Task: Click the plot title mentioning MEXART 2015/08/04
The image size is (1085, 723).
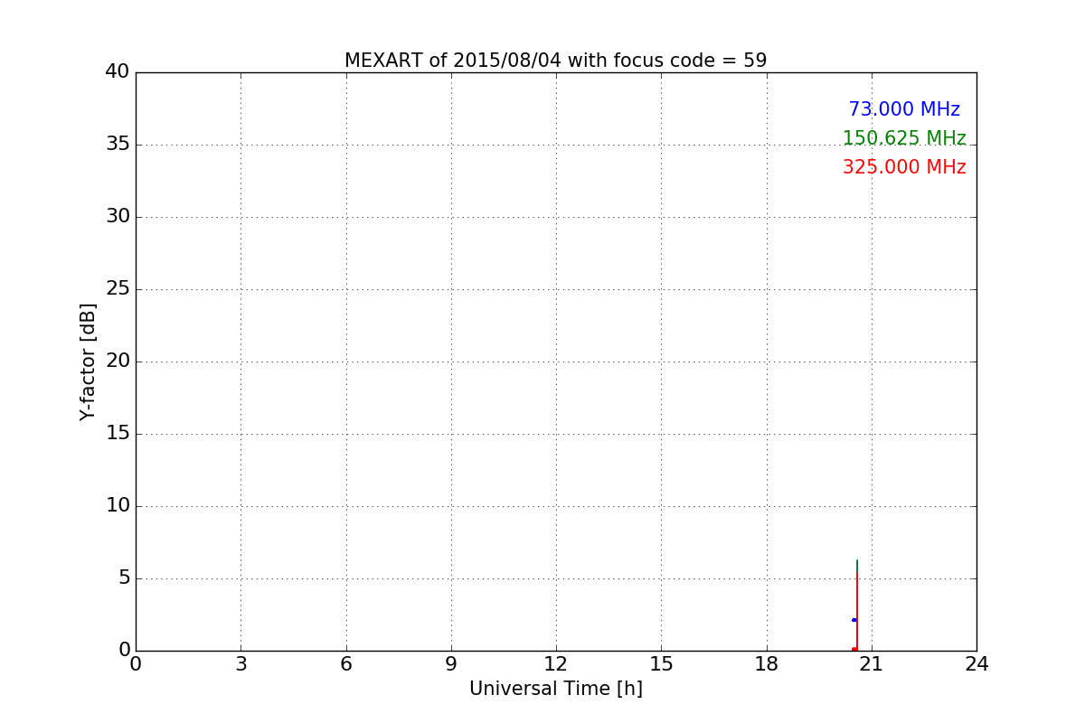Action: tap(555, 61)
